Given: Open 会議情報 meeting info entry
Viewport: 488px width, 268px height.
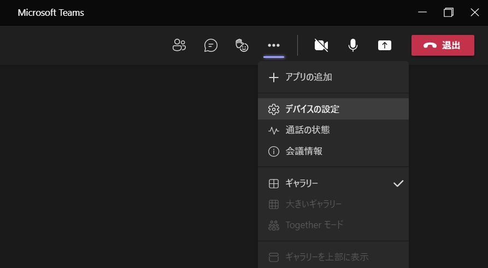Looking at the screenshot, I should click(x=333, y=151).
